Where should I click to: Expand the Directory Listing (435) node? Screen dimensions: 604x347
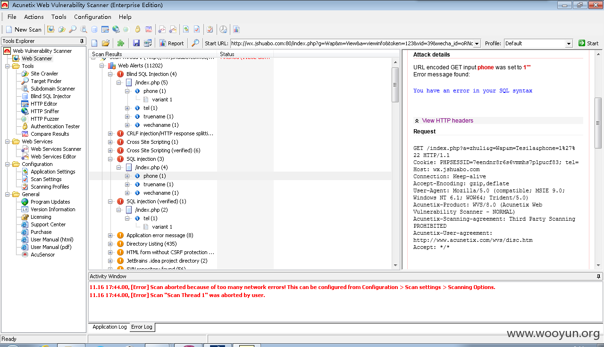(x=110, y=244)
